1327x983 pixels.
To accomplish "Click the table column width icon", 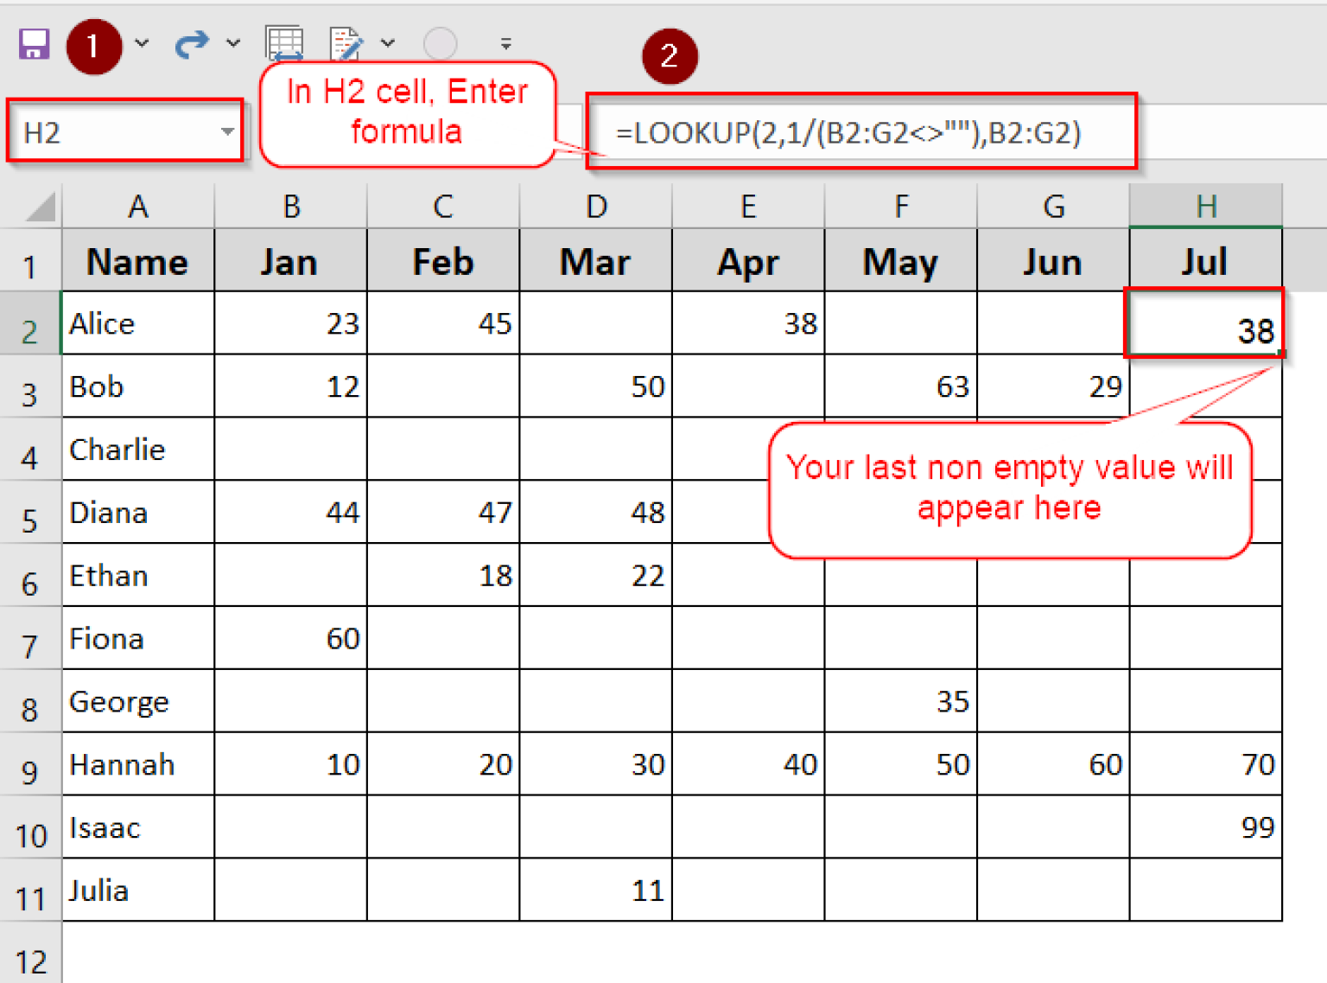I will [285, 43].
